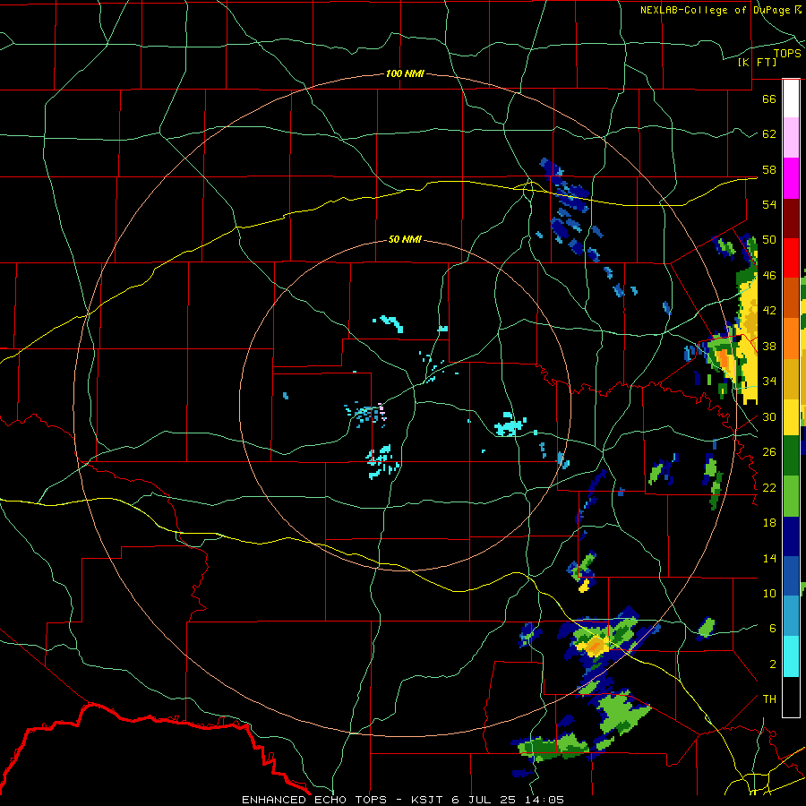Image resolution: width=806 pixels, height=806 pixels.
Task: Pick the dark green legend swatch
Action: (791, 457)
